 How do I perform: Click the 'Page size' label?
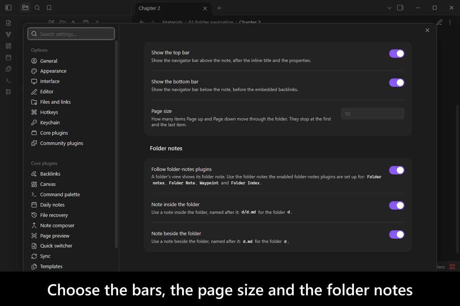(x=161, y=111)
